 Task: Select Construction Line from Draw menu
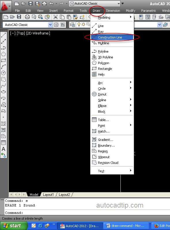(112, 37)
